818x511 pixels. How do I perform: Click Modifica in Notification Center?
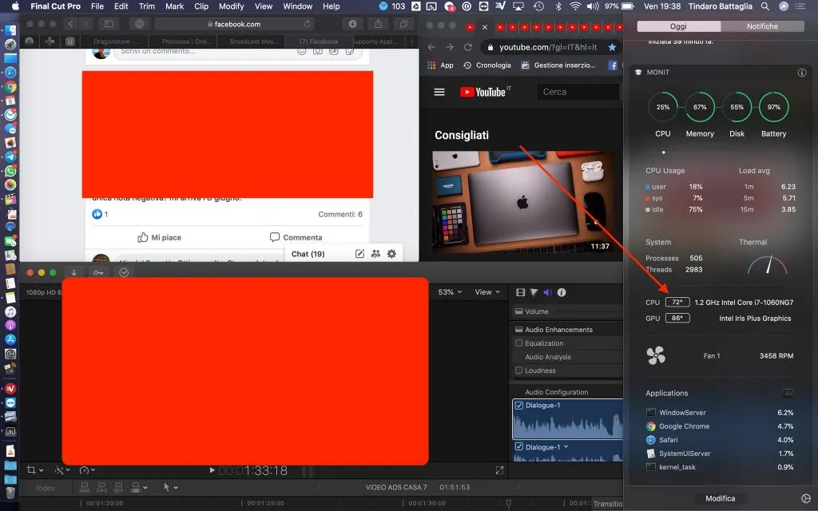(x=720, y=498)
